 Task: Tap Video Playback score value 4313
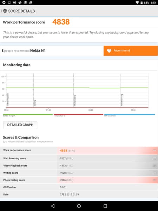pos(63,166)
